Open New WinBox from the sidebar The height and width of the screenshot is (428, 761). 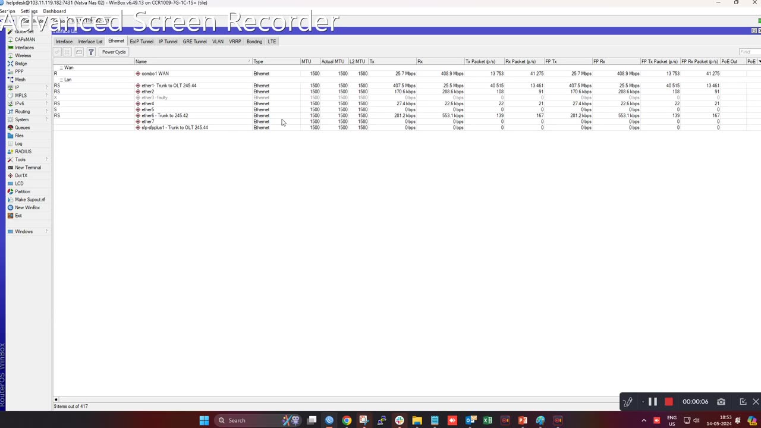(27, 207)
